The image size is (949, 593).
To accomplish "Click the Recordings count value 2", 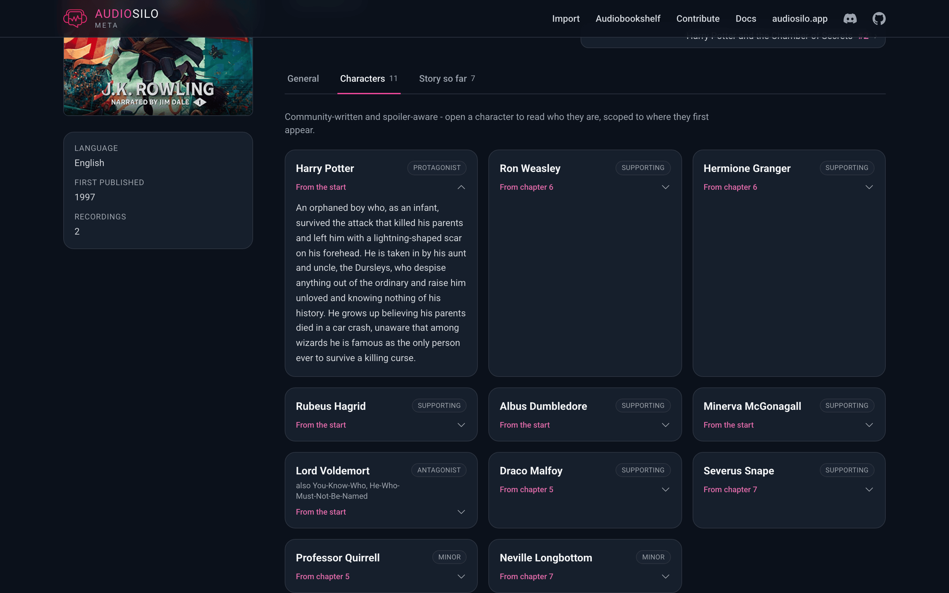I will point(77,231).
